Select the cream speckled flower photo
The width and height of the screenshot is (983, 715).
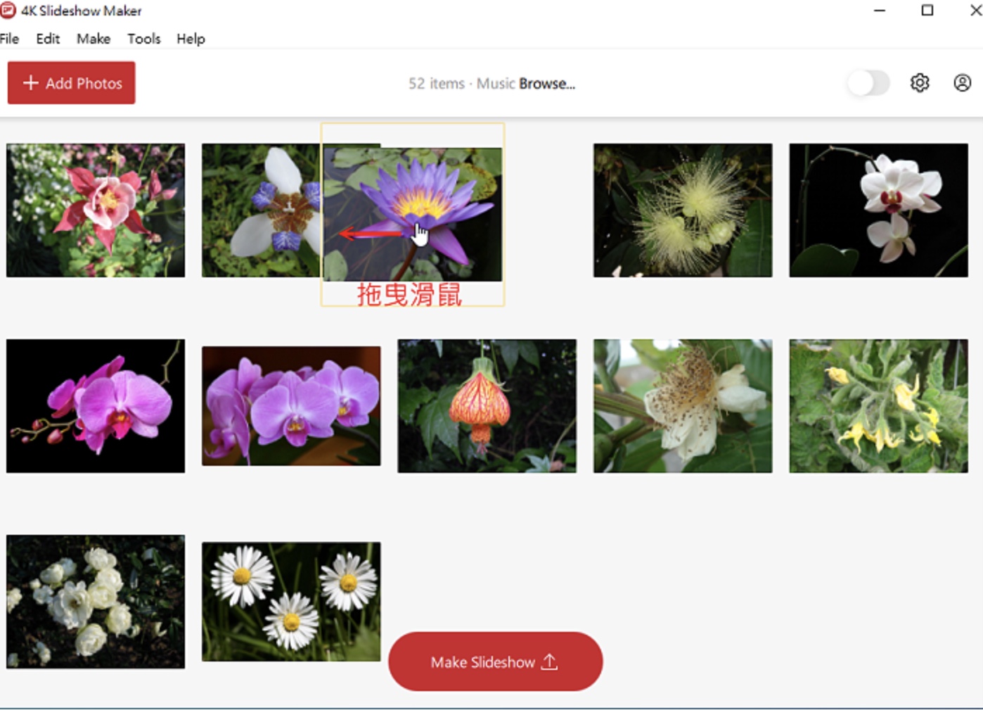point(683,406)
